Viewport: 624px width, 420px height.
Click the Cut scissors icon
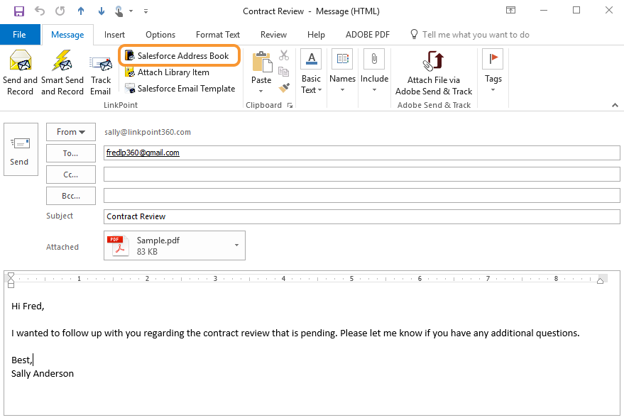point(284,55)
